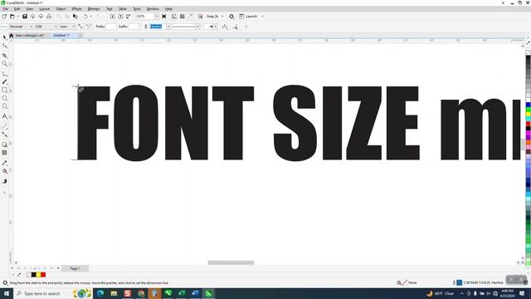Open the outline width dropdown arrow

point(168,27)
